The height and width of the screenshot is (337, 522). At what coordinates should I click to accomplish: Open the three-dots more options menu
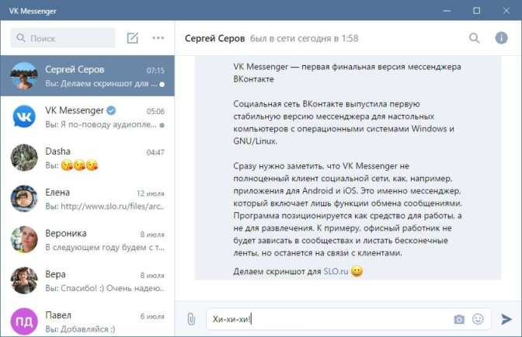[x=158, y=38]
